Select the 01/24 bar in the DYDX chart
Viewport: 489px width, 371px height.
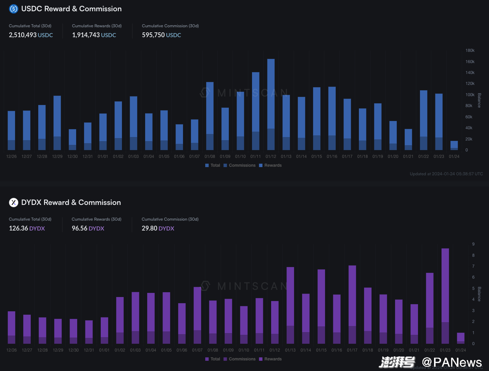pyautogui.click(x=461, y=338)
